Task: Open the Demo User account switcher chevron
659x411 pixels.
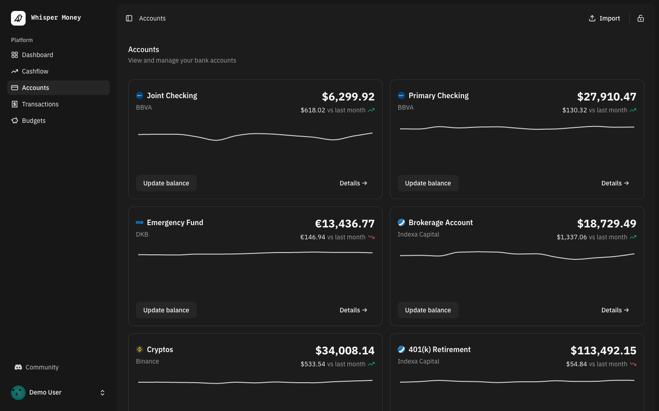Action: point(103,392)
